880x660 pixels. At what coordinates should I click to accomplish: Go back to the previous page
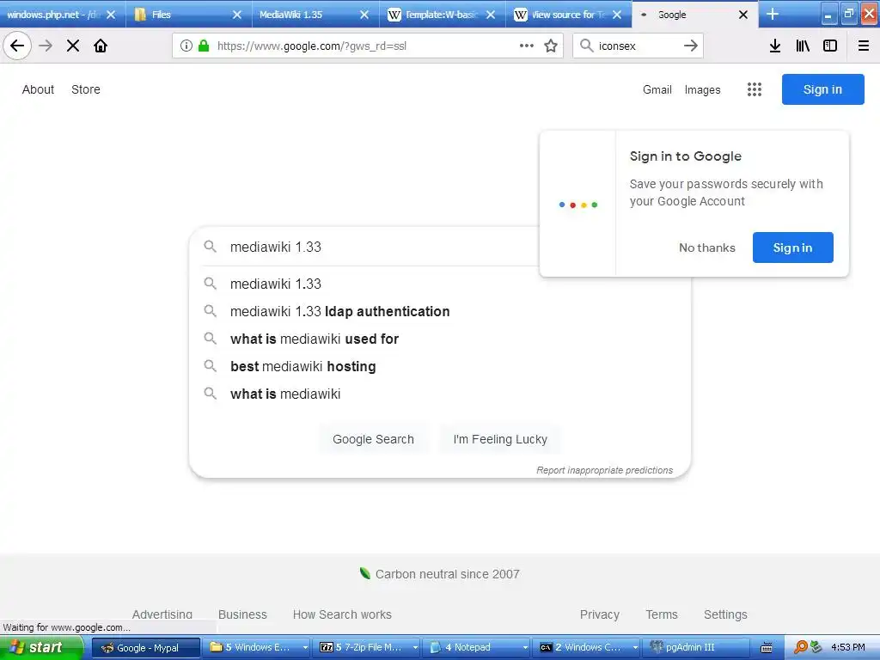(17, 46)
